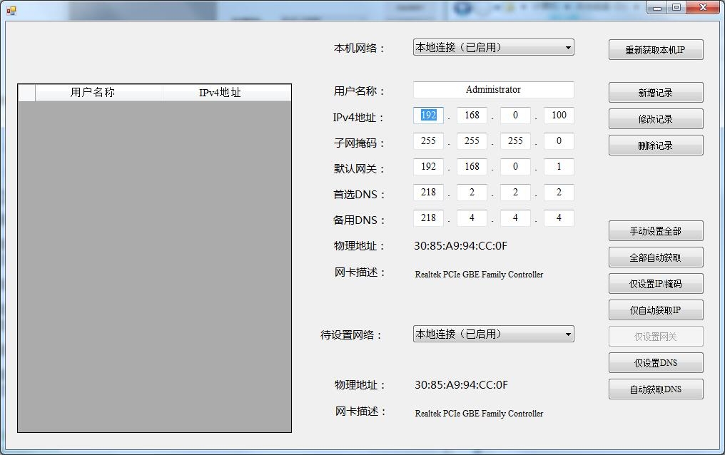725x455 pixels.
Task: Maximize the window from title bar
Action: coord(676,7)
